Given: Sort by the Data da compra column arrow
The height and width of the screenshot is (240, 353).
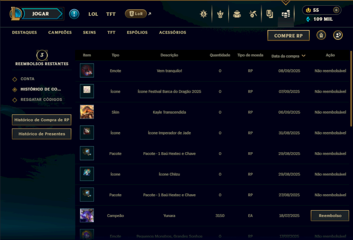Looking at the screenshot, I should tap(304, 56).
